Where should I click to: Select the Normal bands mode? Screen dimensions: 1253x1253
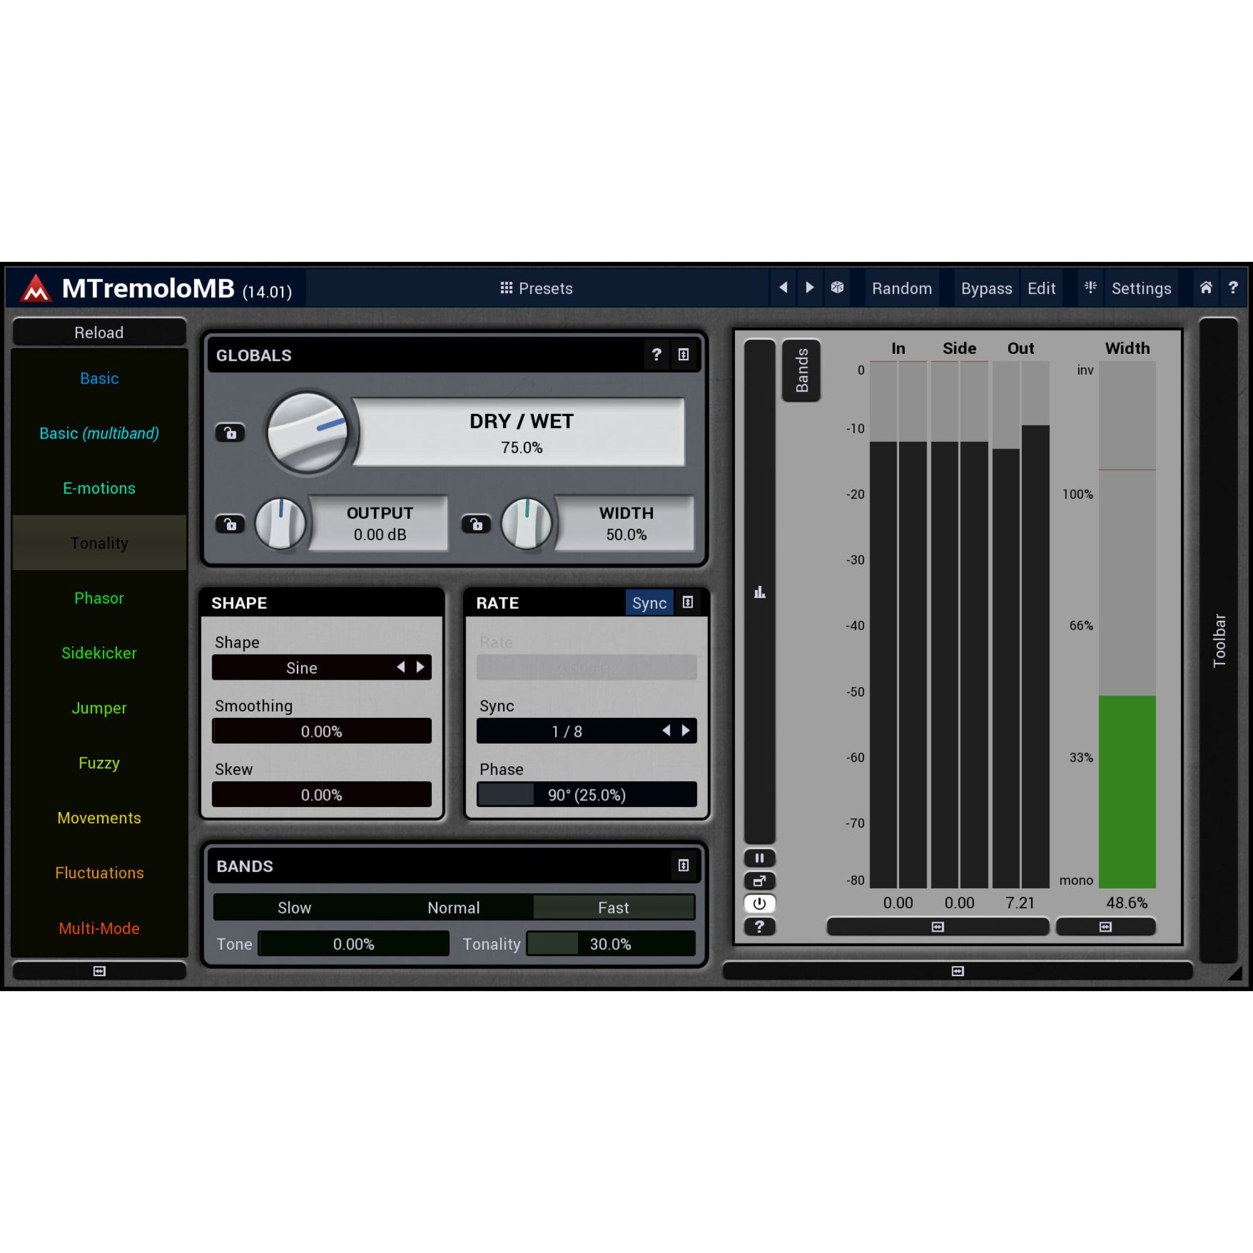454,907
